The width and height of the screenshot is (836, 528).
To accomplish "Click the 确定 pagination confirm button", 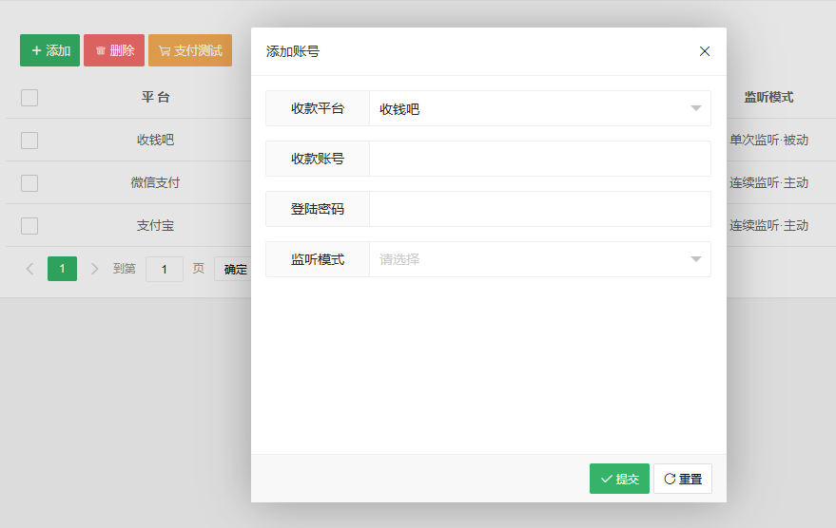I will point(233,269).
